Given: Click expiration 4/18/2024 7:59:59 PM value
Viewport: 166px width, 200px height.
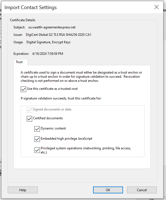Looking at the screenshot, I should pos(48,54).
